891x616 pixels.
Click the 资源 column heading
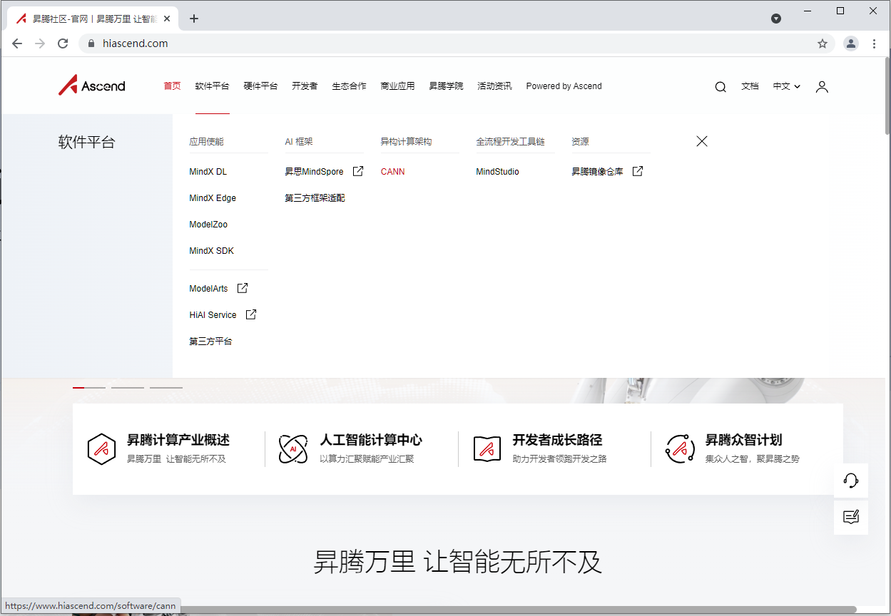point(580,142)
